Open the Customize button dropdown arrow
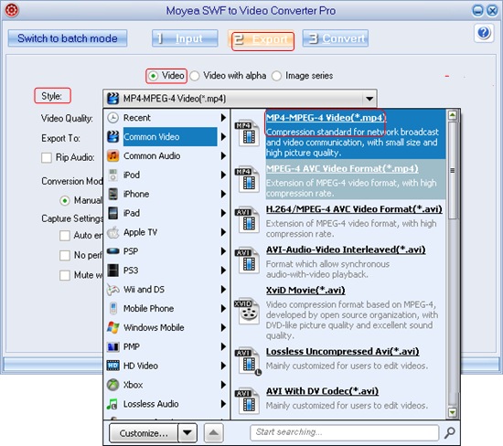This screenshot has width=503, height=446. click(x=187, y=433)
